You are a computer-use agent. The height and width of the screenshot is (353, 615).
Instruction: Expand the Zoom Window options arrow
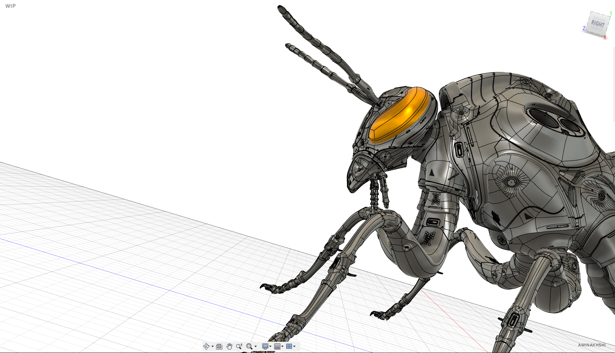tap(256, 346)
